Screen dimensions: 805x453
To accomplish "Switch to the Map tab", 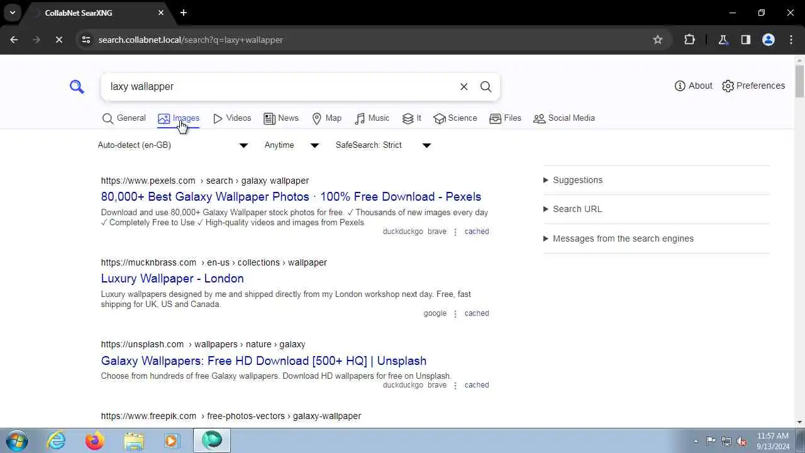I will 327,118.
